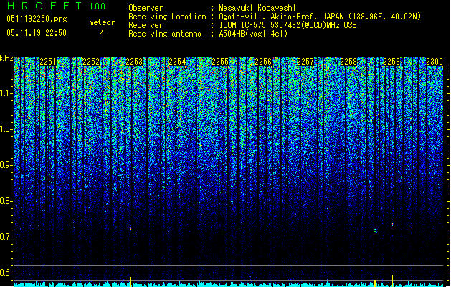451x287 pixels.
Task: Click the time marker 2253
Action: point(134,62)
